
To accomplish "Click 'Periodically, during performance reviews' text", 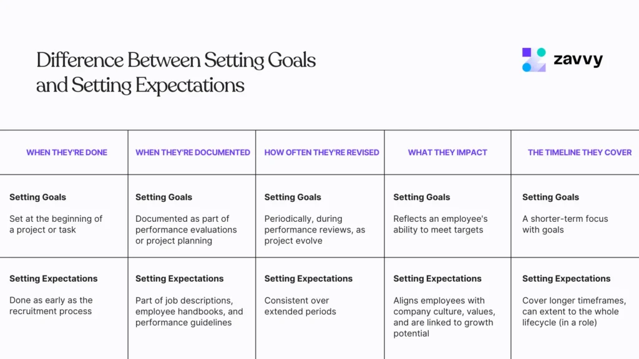I will coord(315,229).
